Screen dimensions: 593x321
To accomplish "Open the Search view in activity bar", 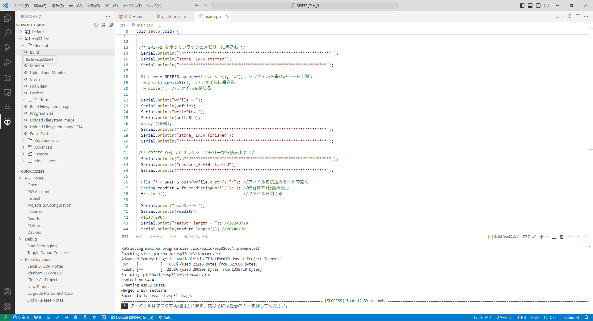I will (x=7, y=33).
